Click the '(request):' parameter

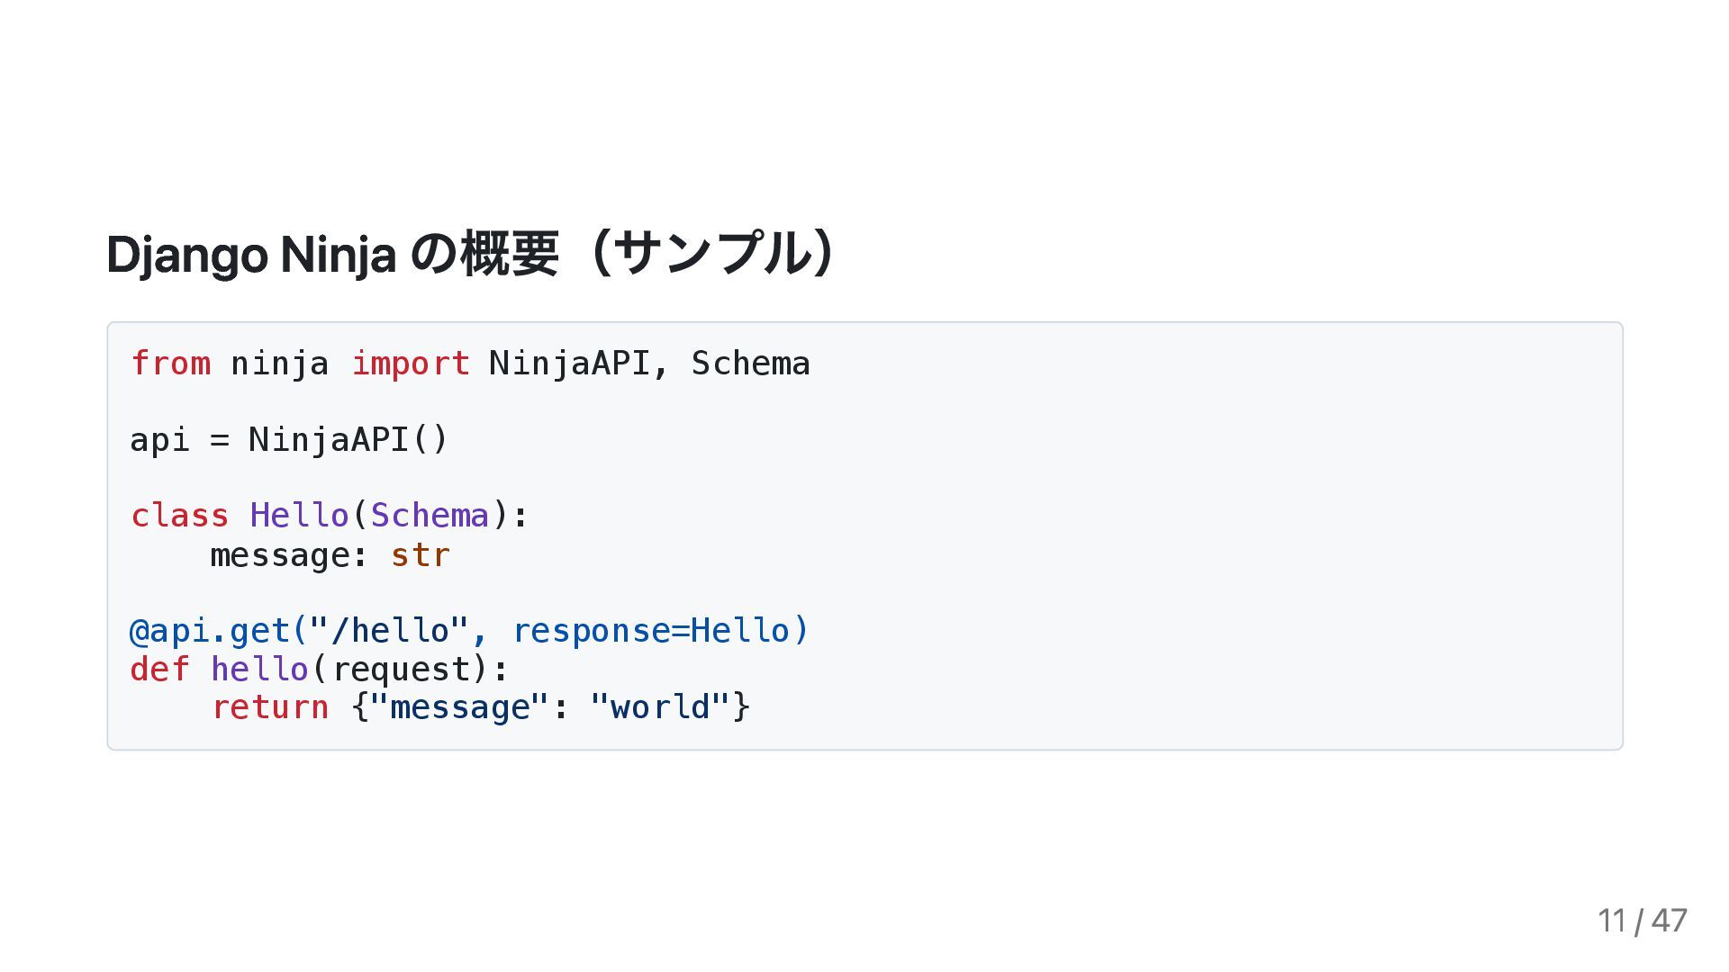(410, 670)
